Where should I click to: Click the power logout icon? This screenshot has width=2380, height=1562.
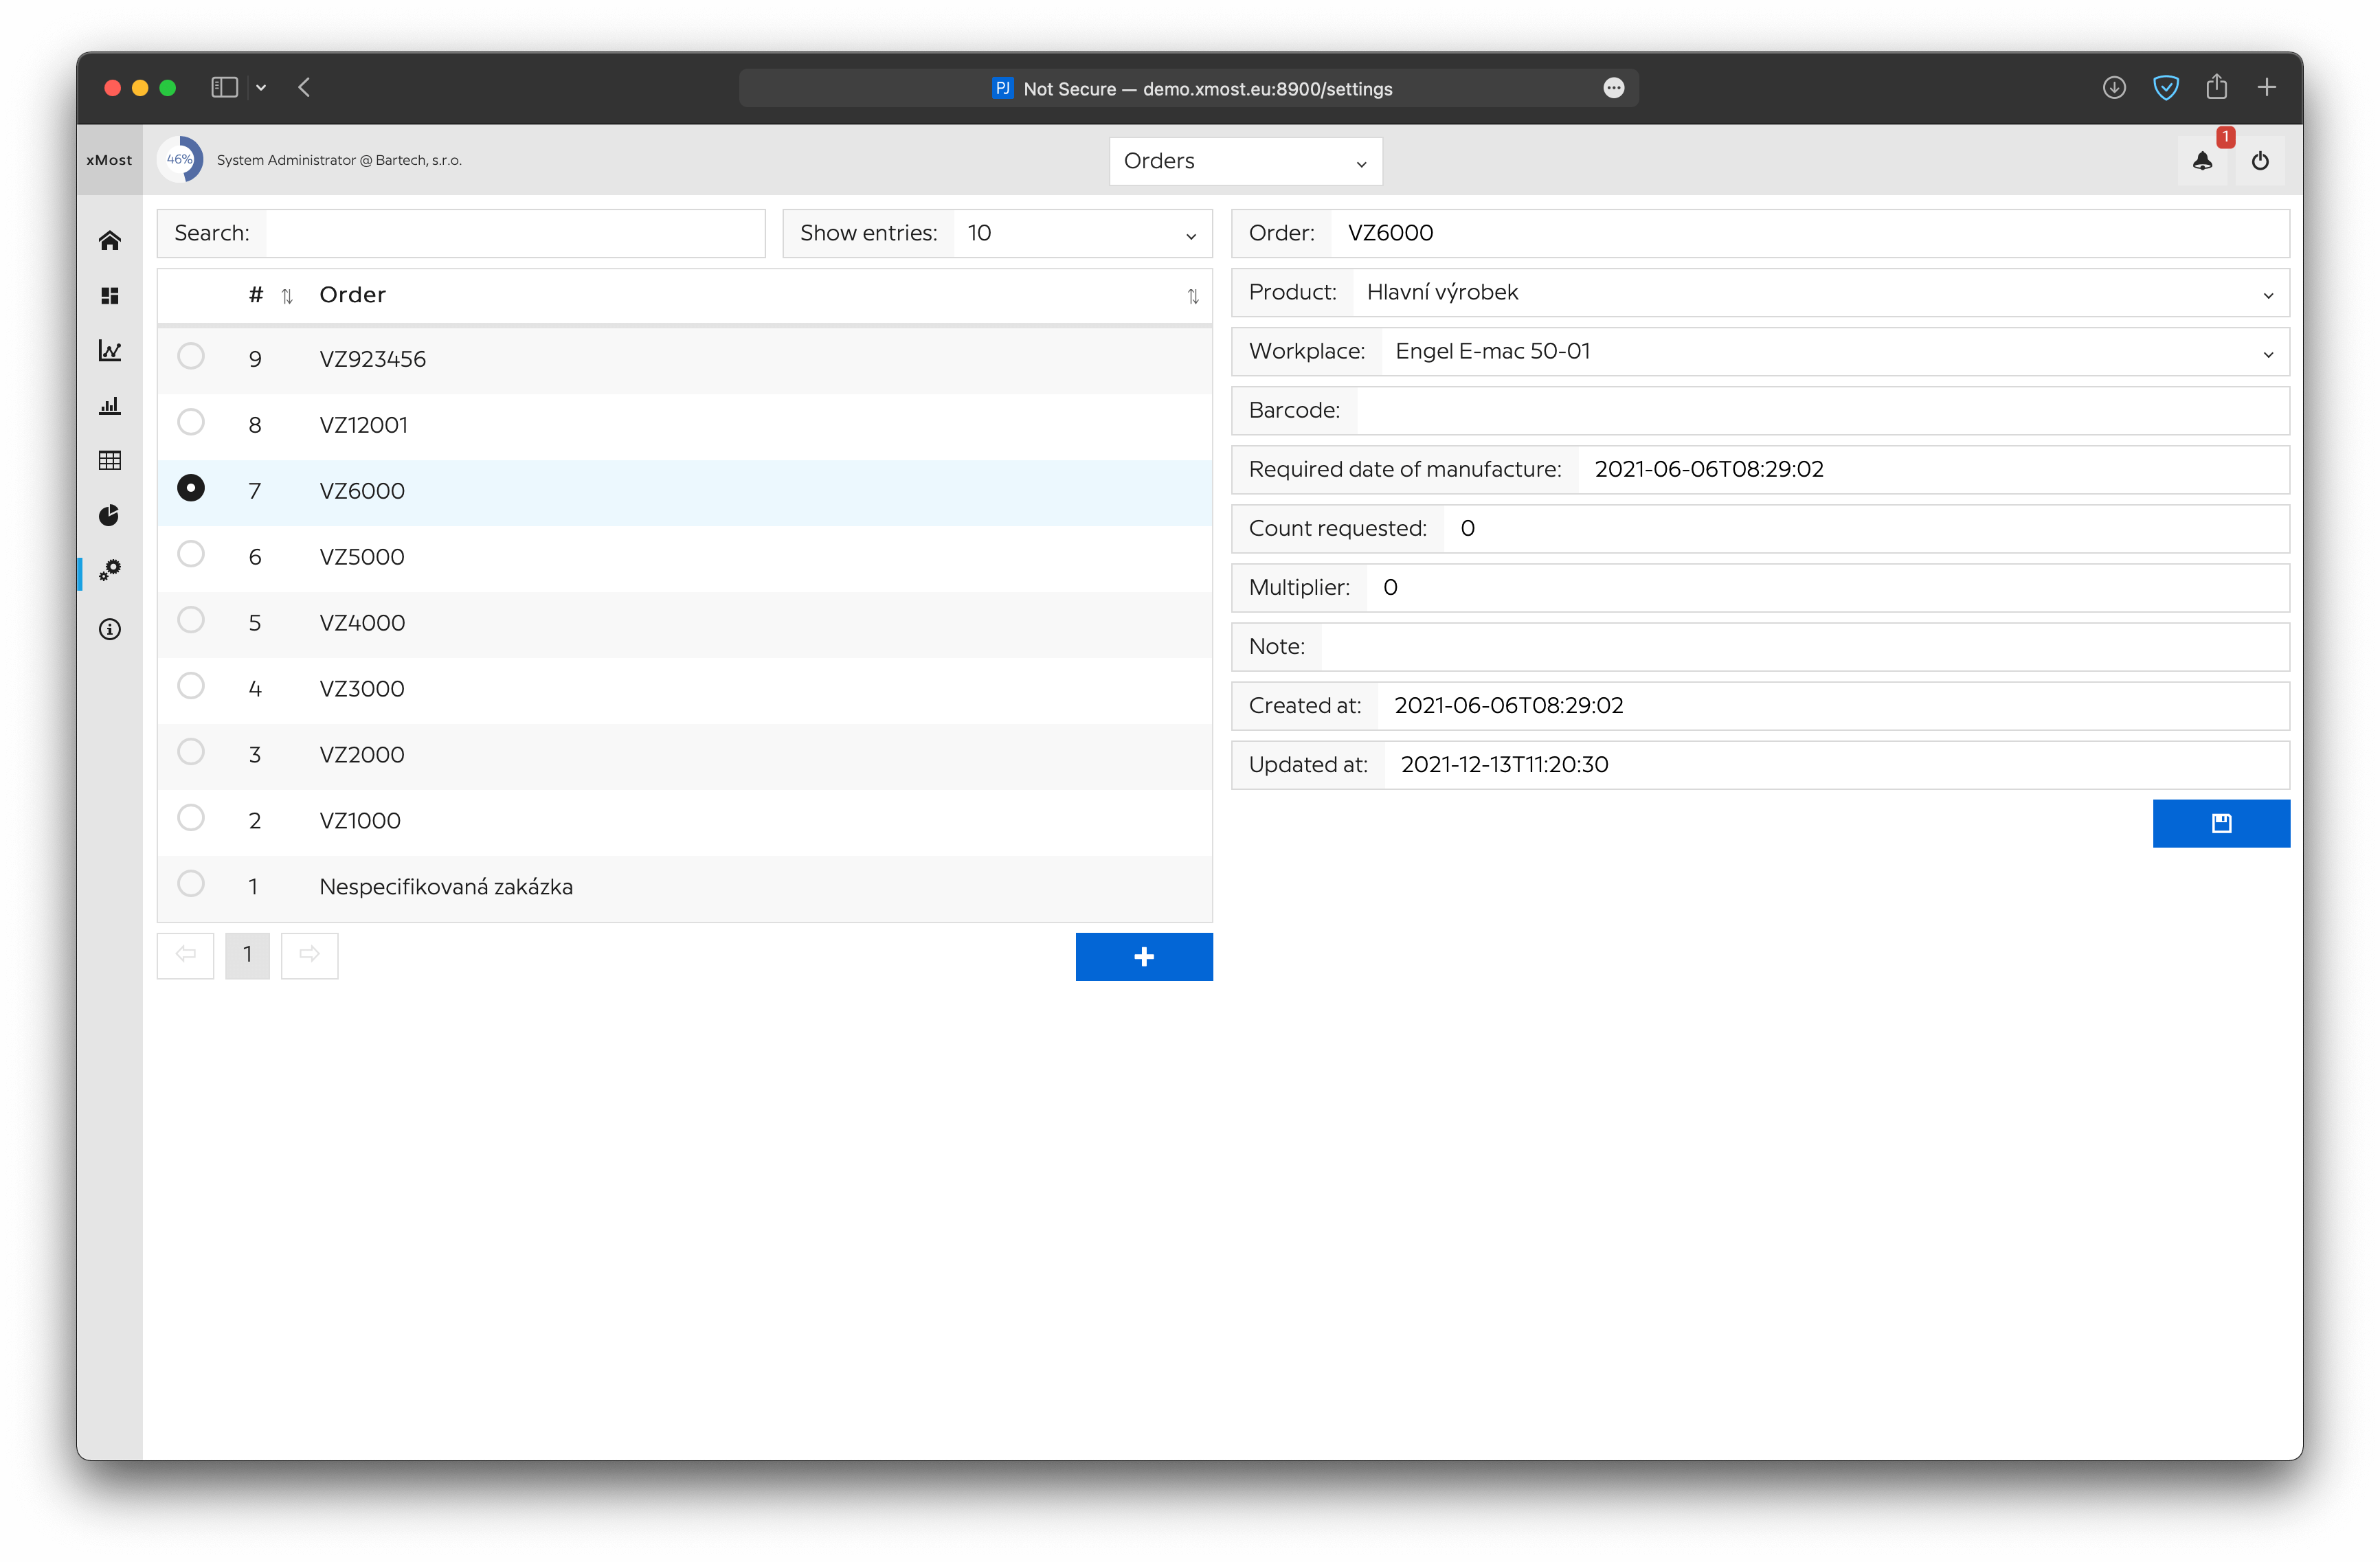tap(2260, 161)
